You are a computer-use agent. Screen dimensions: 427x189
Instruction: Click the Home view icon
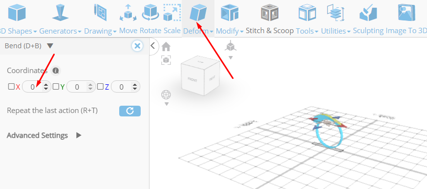point(166,47)
